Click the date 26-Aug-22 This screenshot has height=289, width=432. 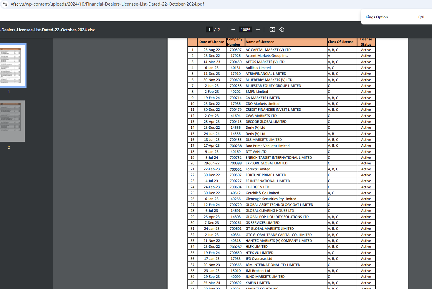pos(212,50)
